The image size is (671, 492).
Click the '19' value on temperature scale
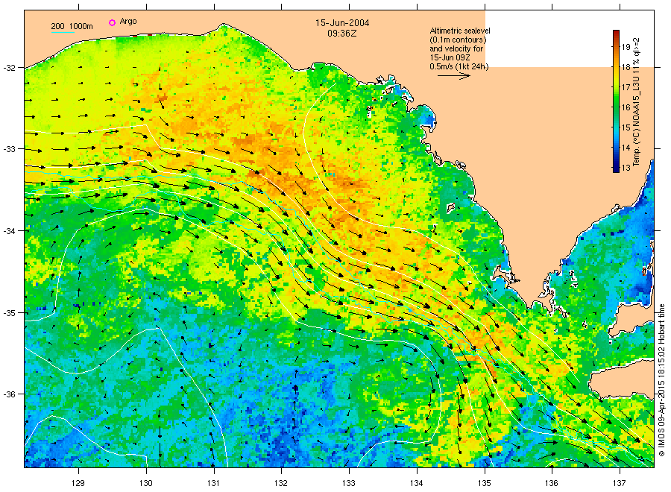[626, 47]
